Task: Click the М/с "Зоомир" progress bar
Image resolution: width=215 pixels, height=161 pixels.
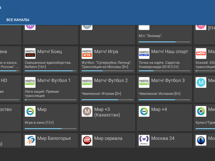Action: point(164,42)
